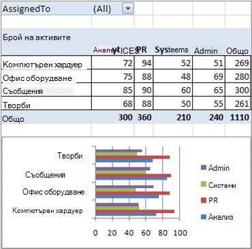Click the axis value 0 on chart
The width and height of the screenshot is (252, 249).
click(x=95, y=233)
